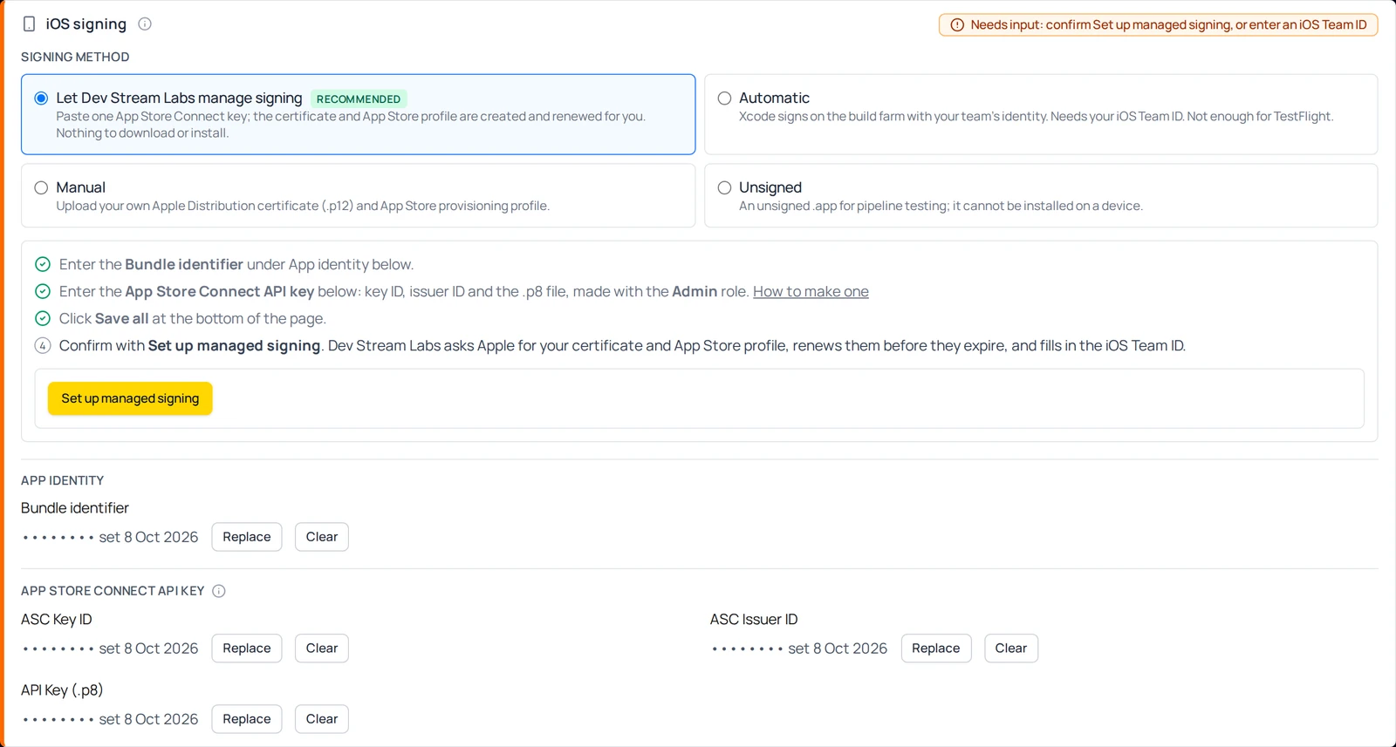The width and height of the screenshot is (1396, 747).
Task: Click the info icon next to App Store Connect API Key
Action: pos(219,591)
